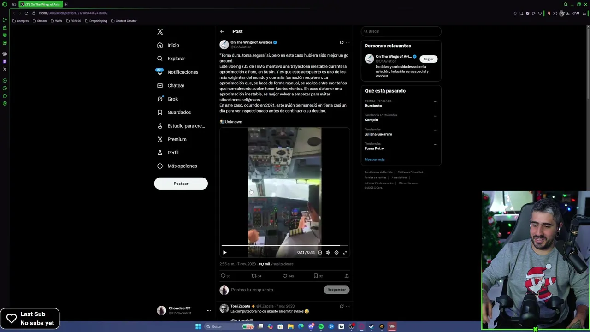Open the Juliana Guerrero trending topic
This screenshot has width=590, height=332.
tap(378, 134)
